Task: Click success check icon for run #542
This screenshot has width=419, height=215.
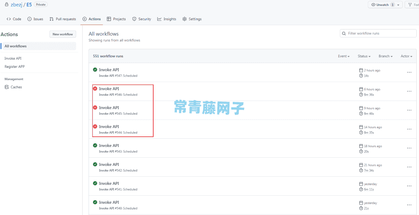Action: click(95, 164)
